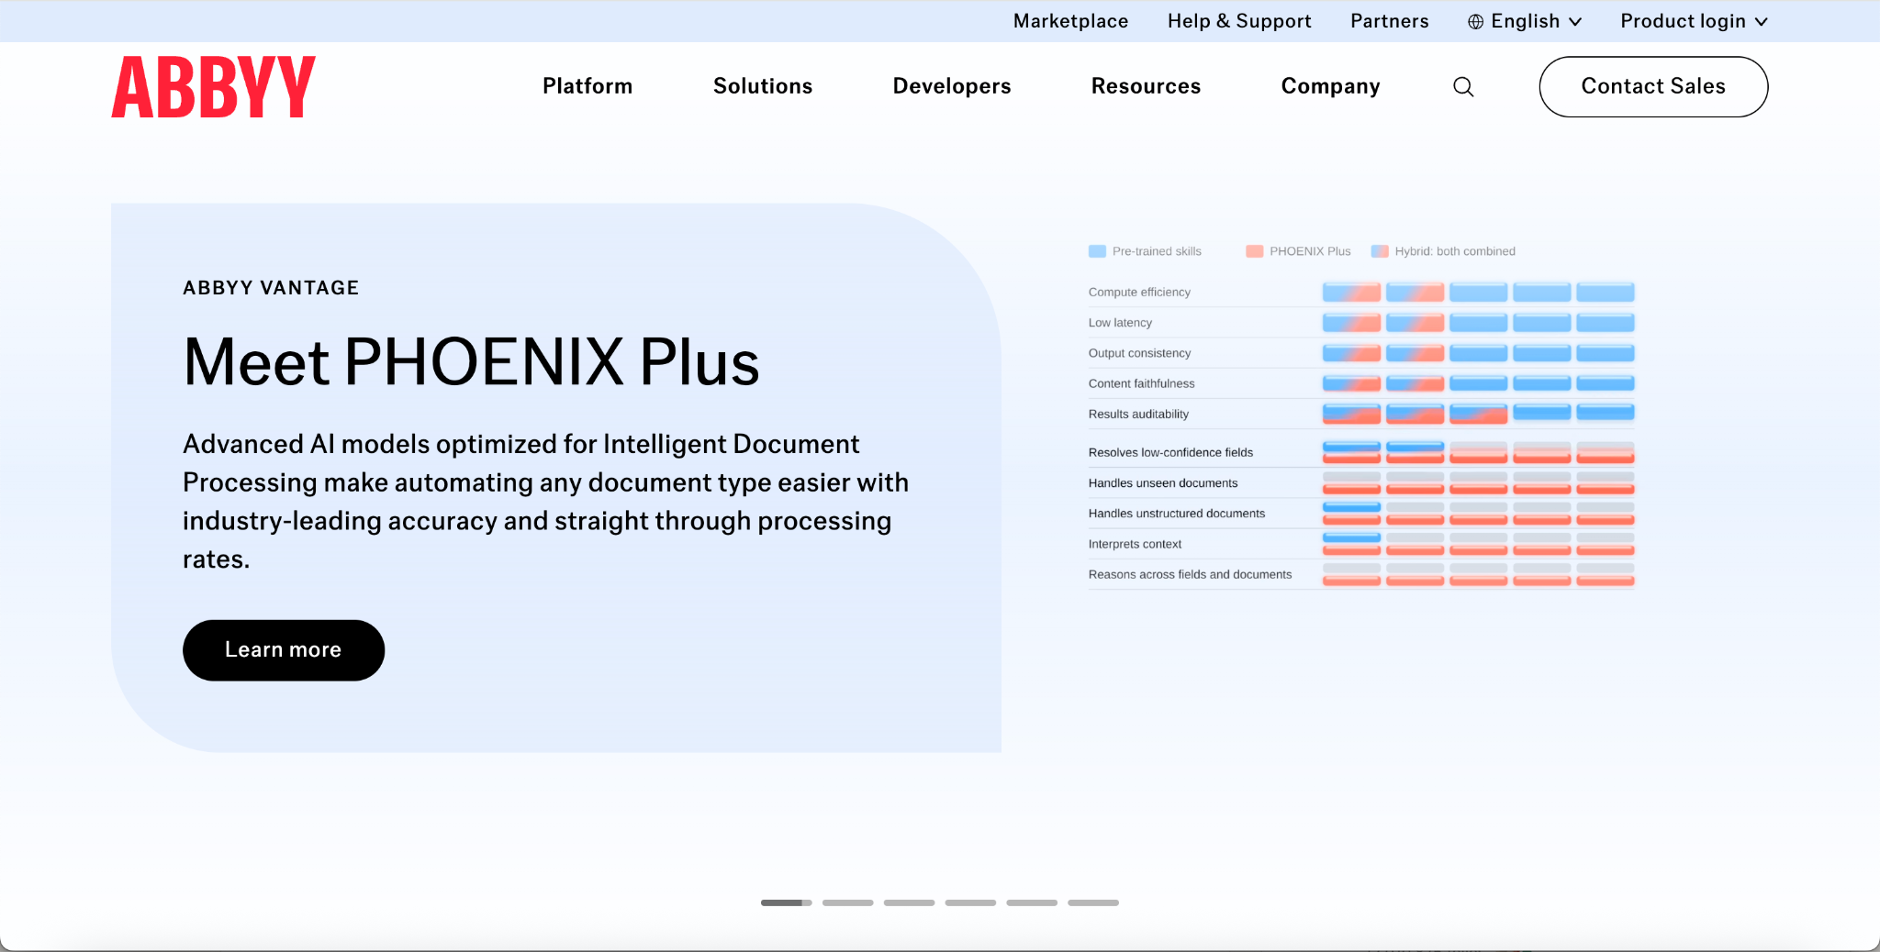Click the 'Handles unseen documents' row label
Image resolution: width=1880 pixels, height=952 pixels.
tap(1163, 483)
